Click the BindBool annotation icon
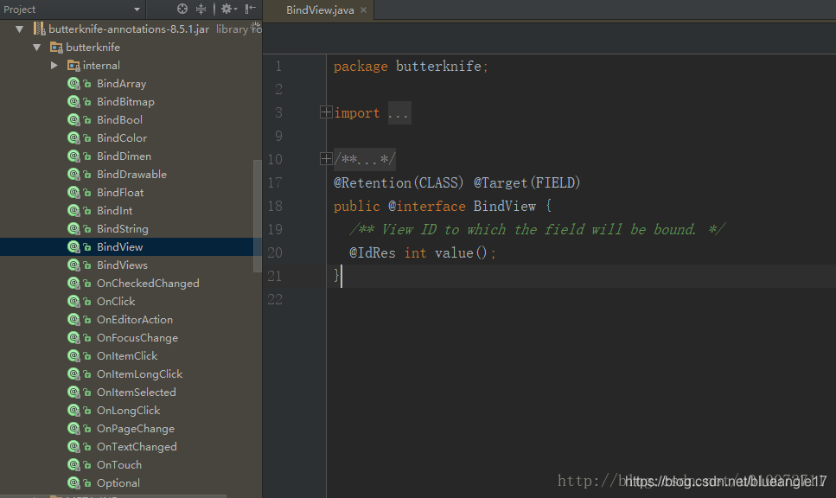836x498 pixels. tap(74, 120)
